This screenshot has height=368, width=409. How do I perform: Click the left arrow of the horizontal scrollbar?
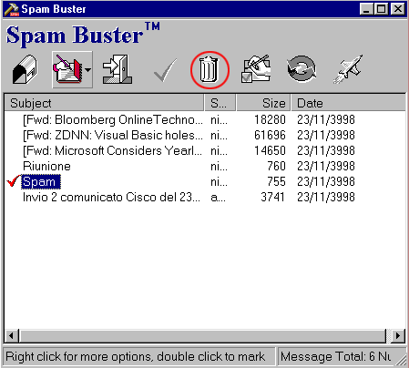pyautogui.click(x=11, y=336)
